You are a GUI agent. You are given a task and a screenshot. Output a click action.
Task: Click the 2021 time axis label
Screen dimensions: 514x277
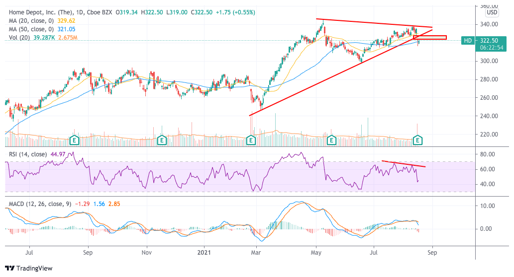point(204,253)
